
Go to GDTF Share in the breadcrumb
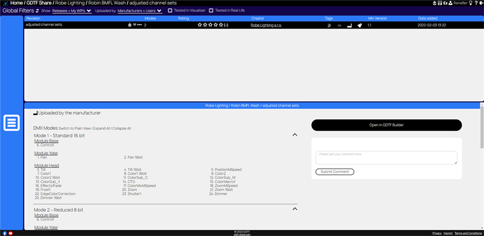[39, 3]
